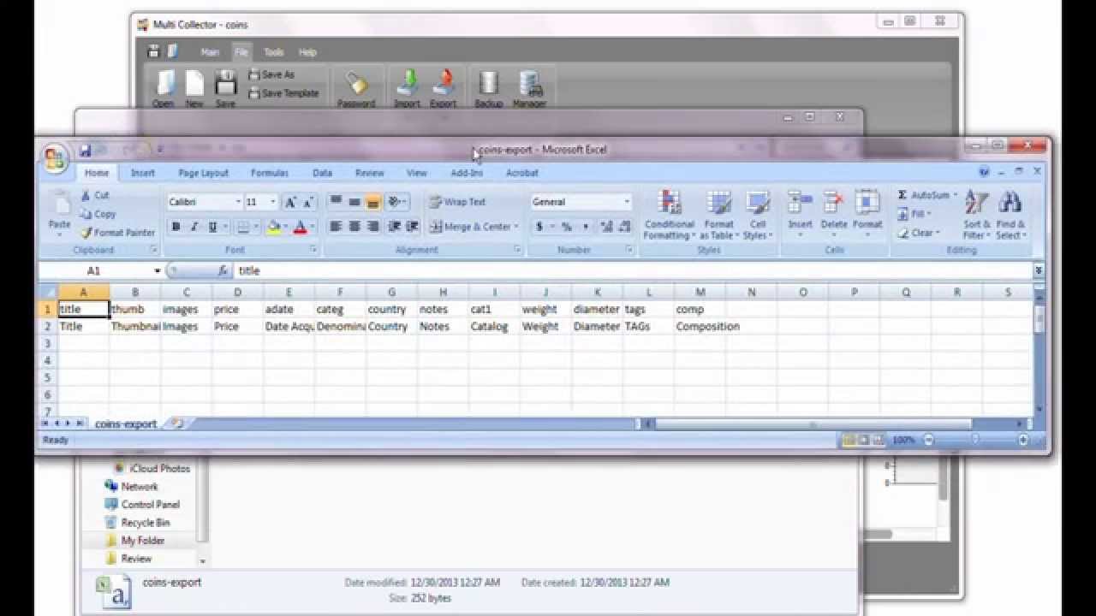Open Format as Table menu

(718, 215)
